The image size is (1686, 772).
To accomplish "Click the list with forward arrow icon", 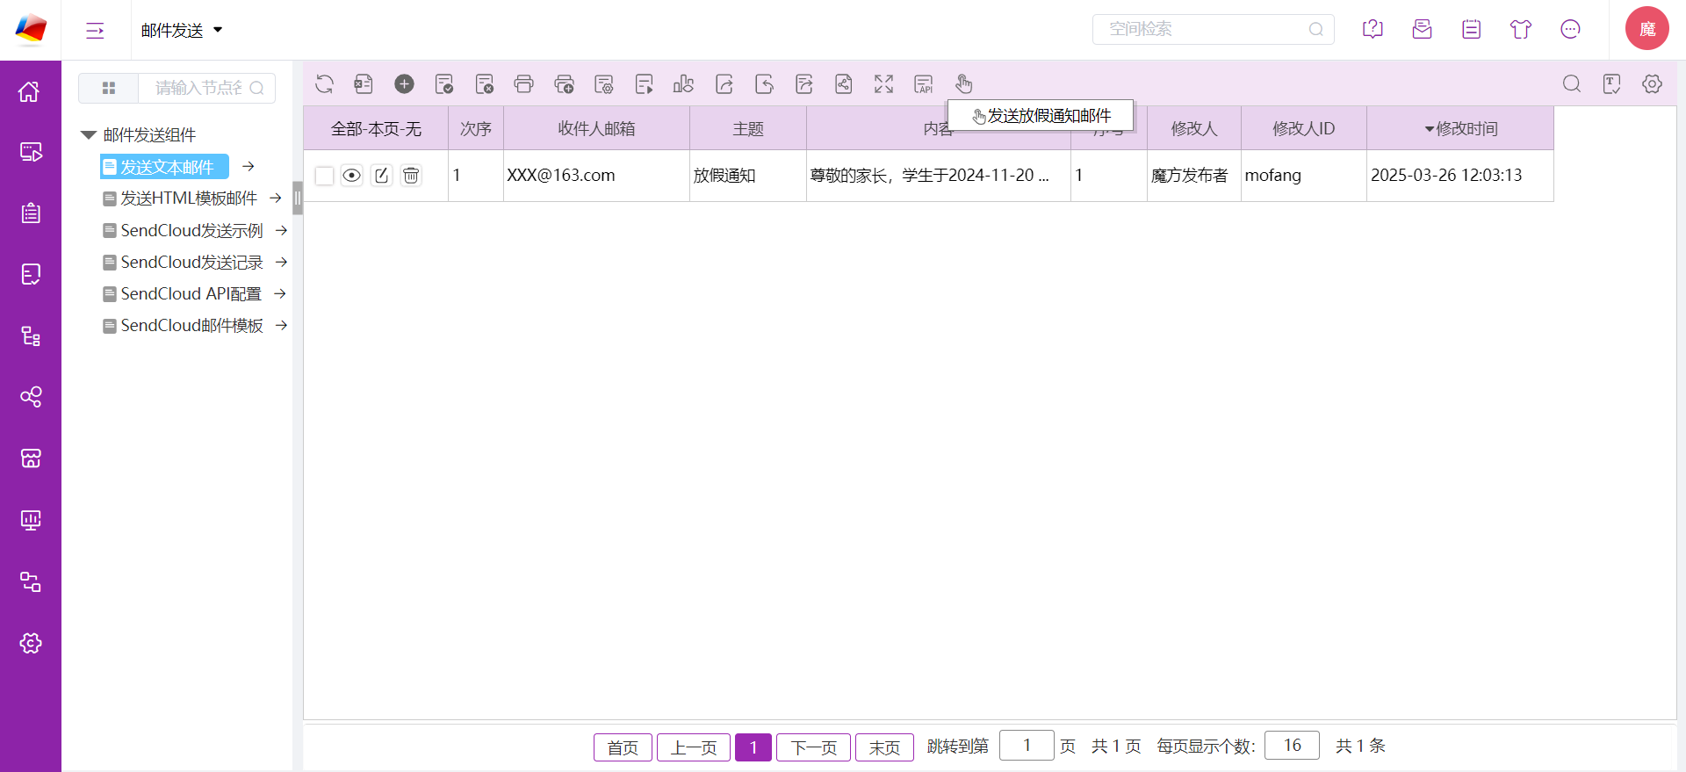I will (x=803, y=84).
